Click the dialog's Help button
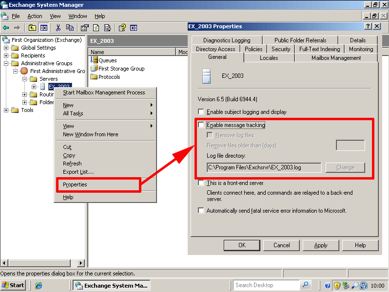Screen dimensions: 389x292 click(x=360, y=245)
